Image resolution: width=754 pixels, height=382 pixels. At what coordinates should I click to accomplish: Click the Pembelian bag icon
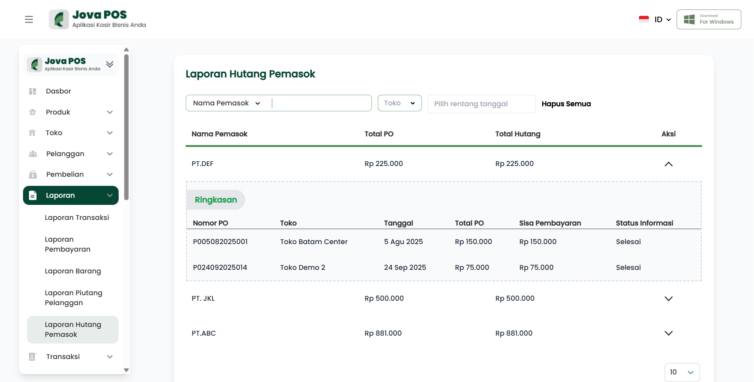click(33, 174)
